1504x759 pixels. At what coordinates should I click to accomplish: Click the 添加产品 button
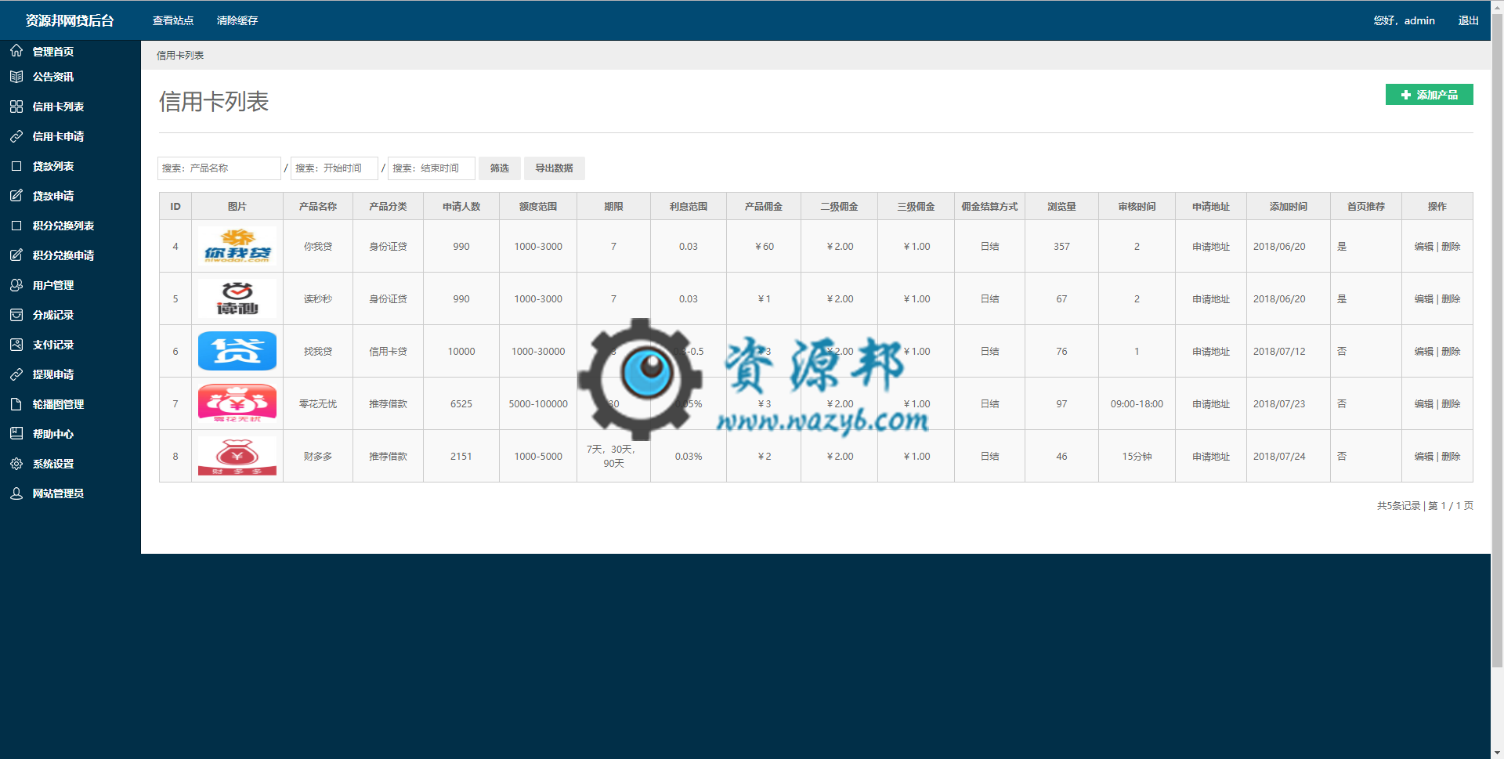pyautogui.click(x=1429, y=95)
